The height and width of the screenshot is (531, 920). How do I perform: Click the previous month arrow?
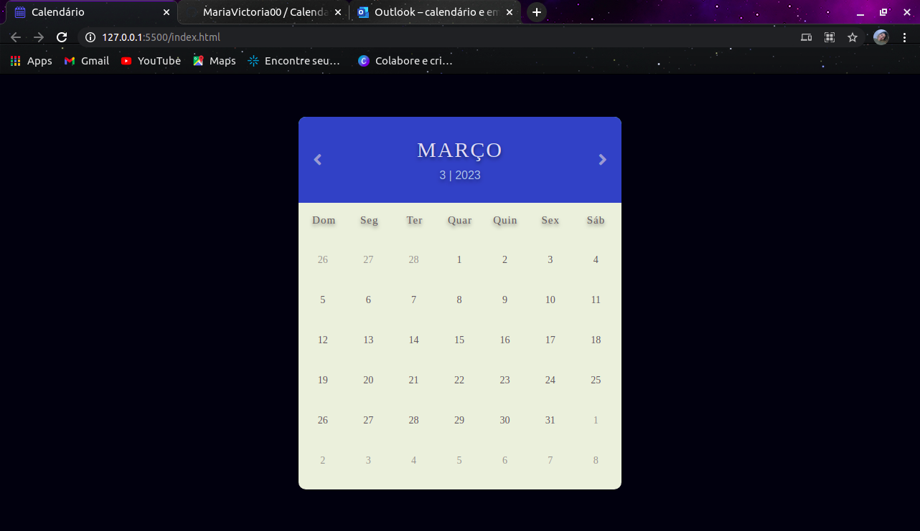point(317,159)
